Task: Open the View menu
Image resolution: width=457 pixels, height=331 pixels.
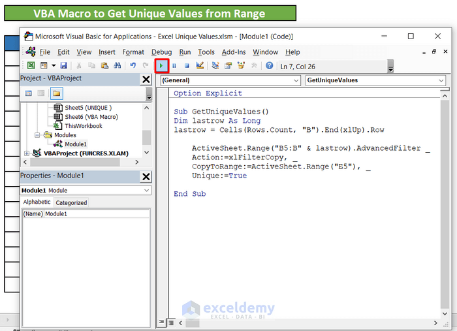Action: click(84, 52)
